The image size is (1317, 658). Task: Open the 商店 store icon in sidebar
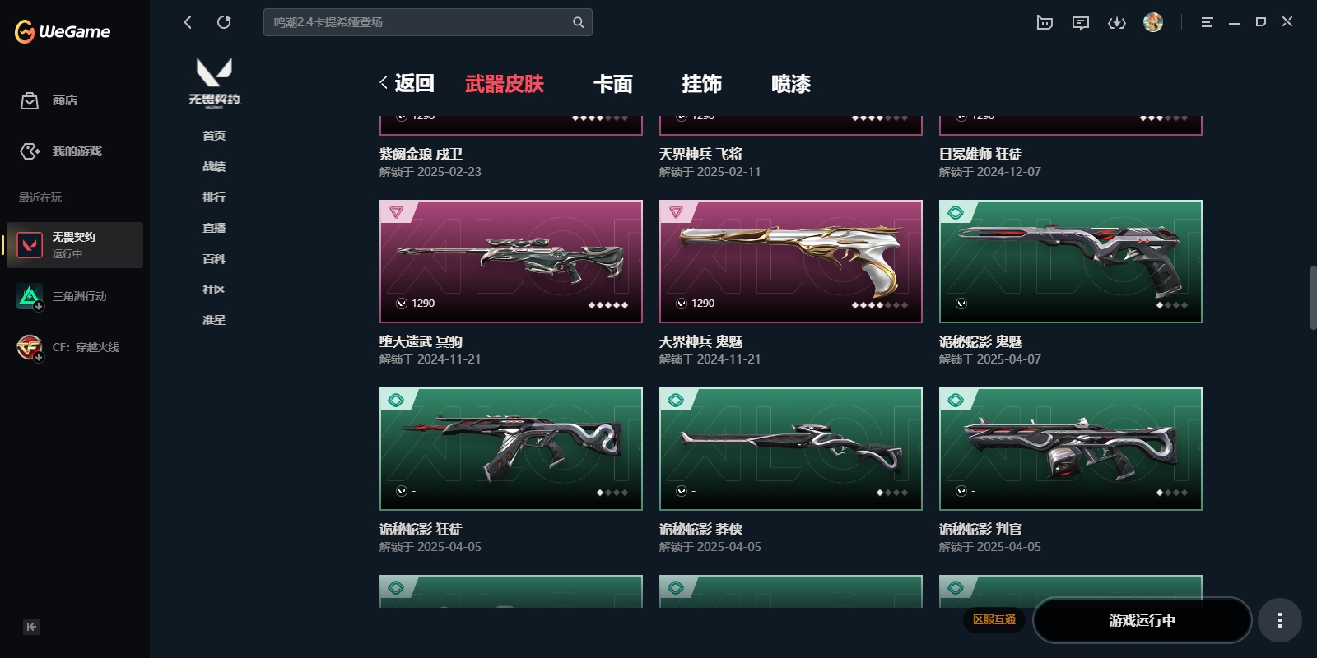coord(30,100)
